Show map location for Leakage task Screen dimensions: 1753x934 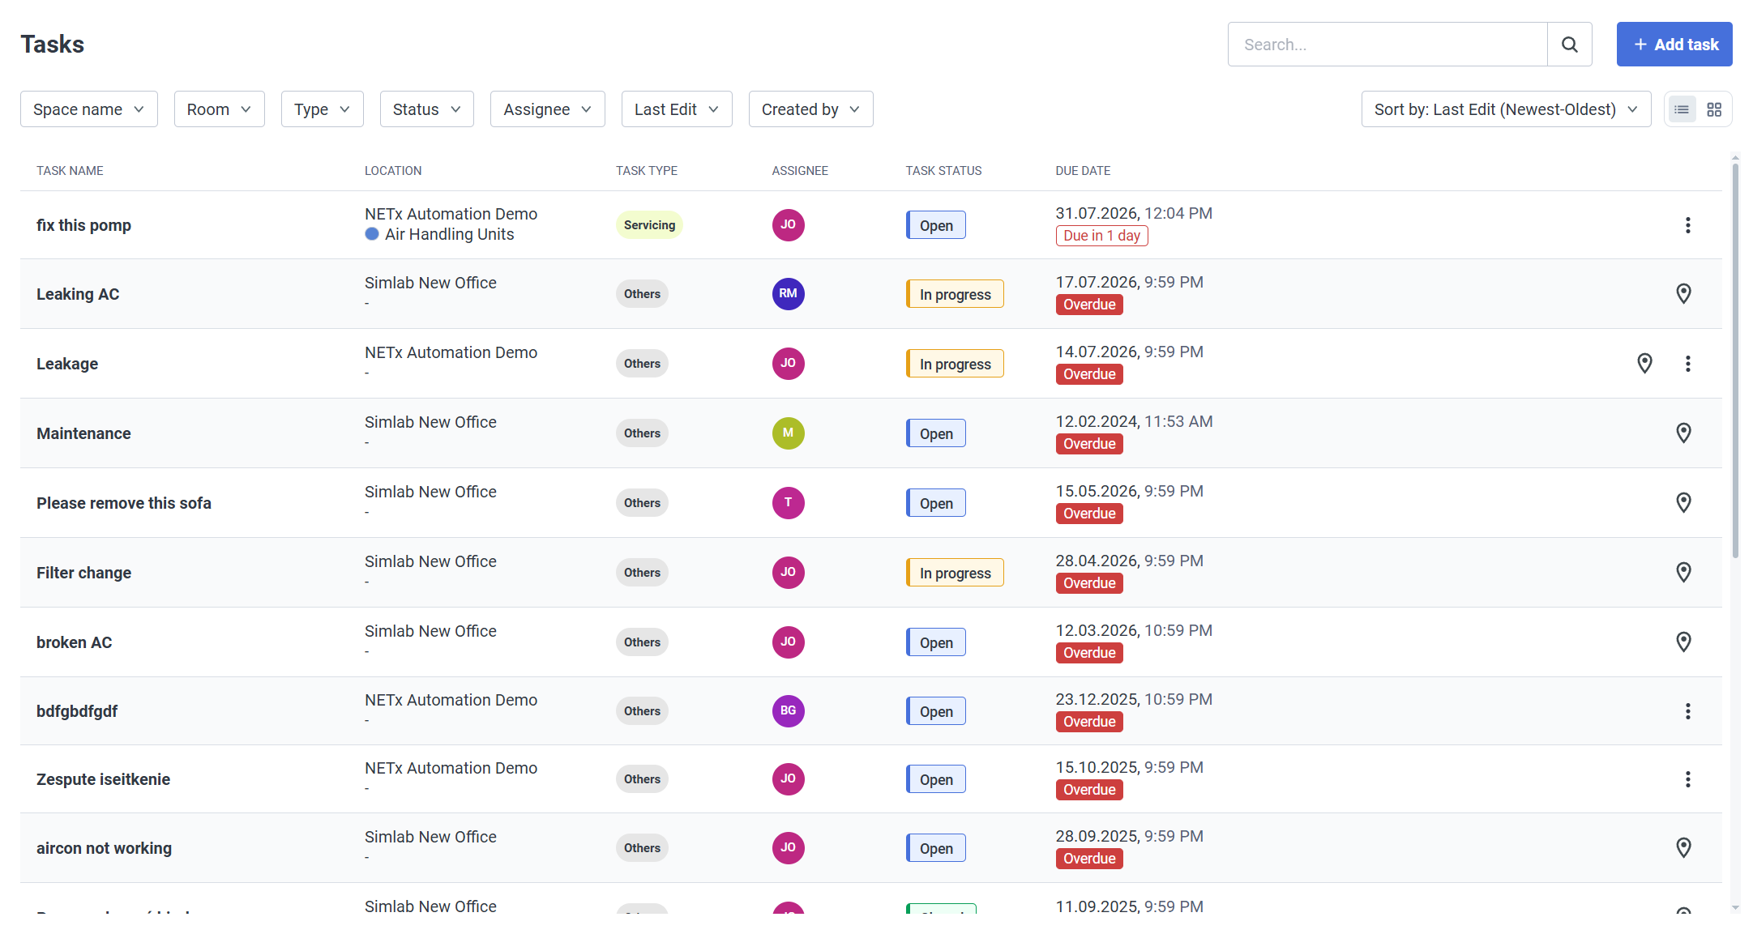click(1644, 364)
